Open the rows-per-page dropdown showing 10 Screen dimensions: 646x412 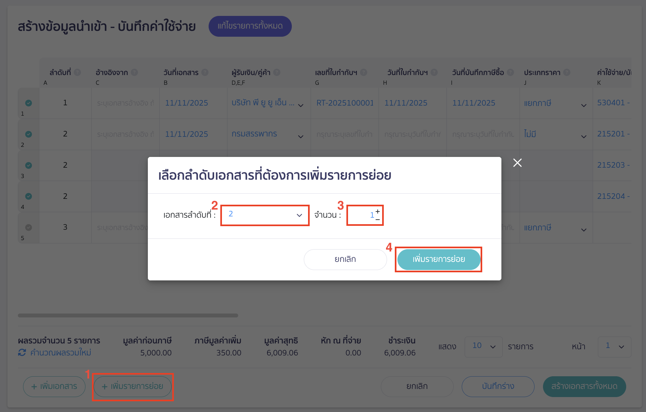click(483, 347)
